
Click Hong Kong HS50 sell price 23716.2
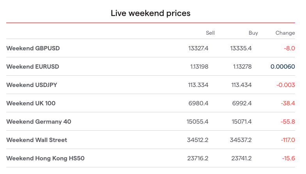click(x=198, y=158)
